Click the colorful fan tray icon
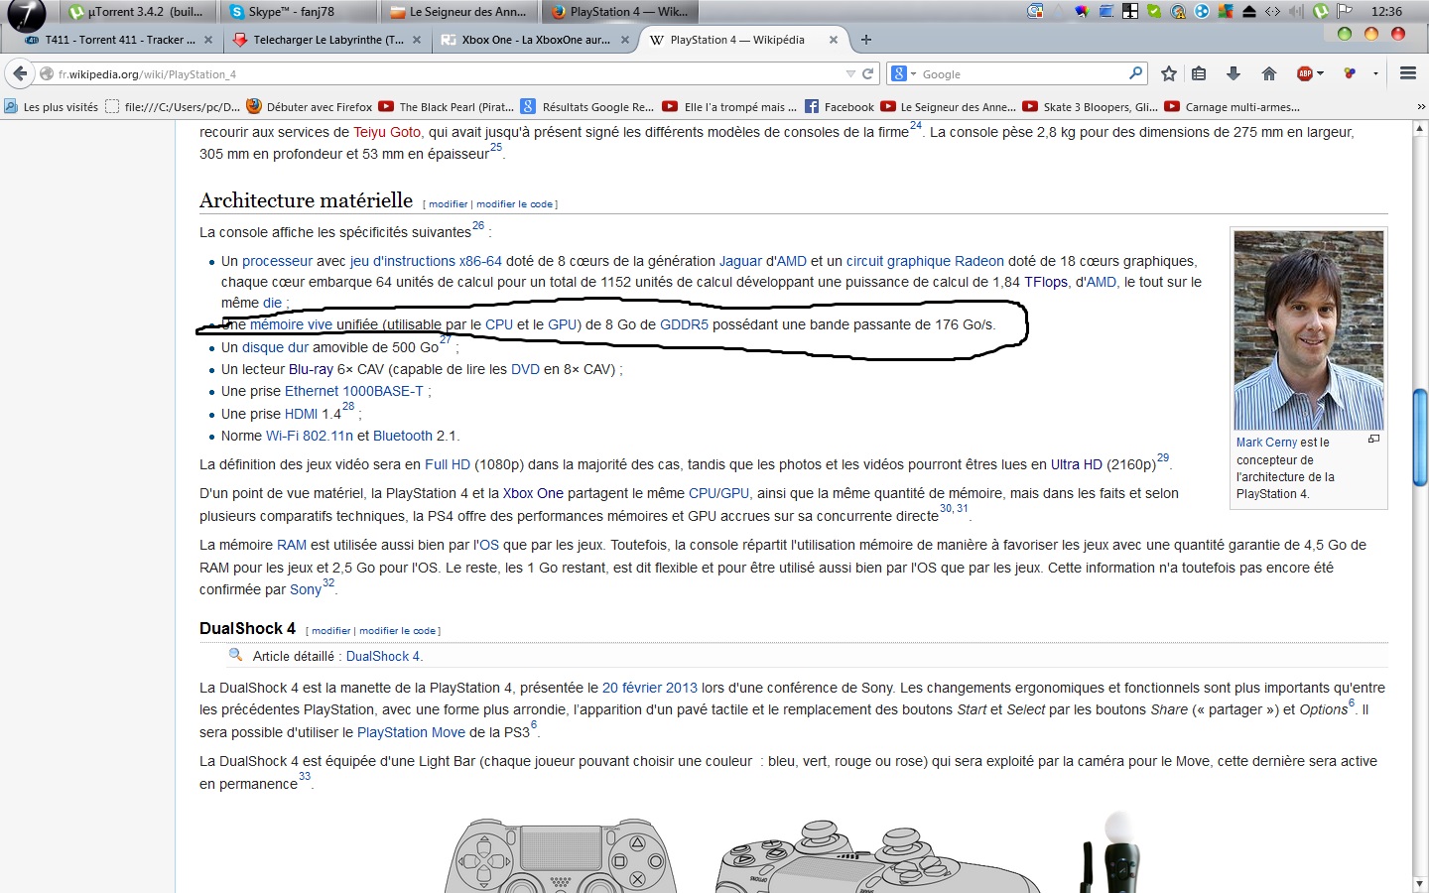The height and width of the screenshot is (893, 1429). (x=1082, y=12)
